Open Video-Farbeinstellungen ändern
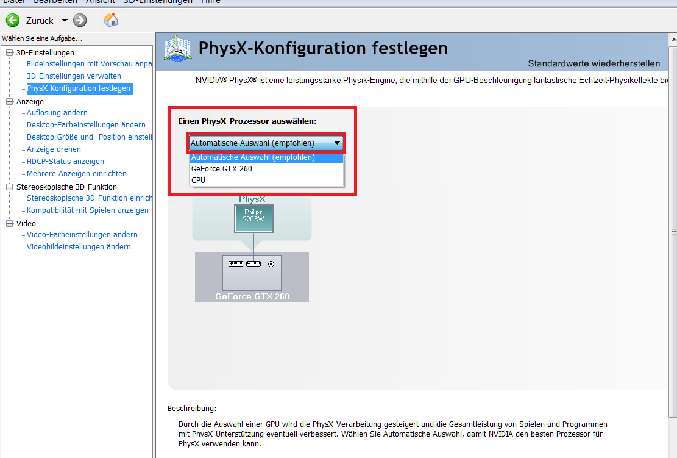677x458 pixels. (x=82, y=235)
